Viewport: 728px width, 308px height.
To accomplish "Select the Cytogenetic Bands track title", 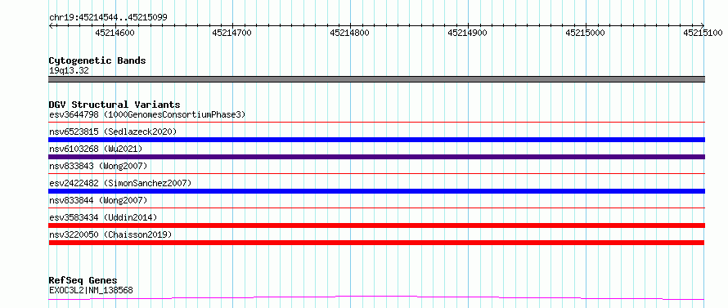I will click(97, 60).
